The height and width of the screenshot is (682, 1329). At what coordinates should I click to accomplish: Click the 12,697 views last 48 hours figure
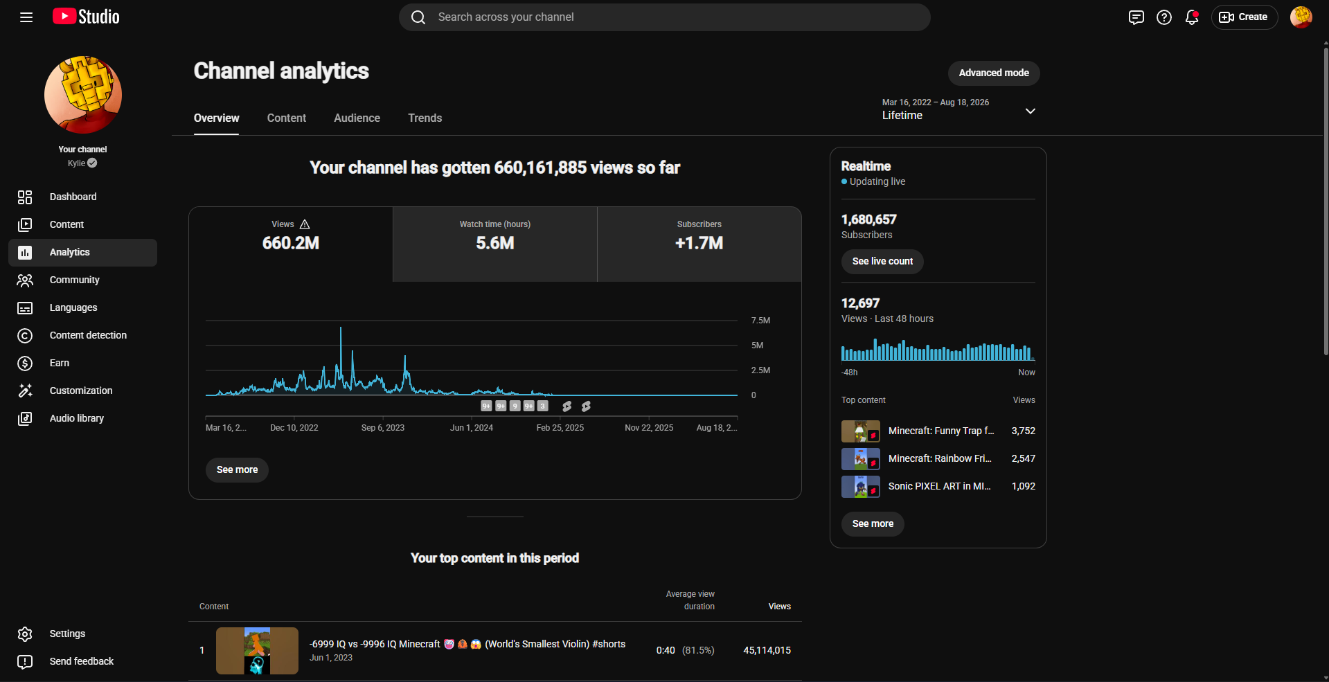[860, 303]
